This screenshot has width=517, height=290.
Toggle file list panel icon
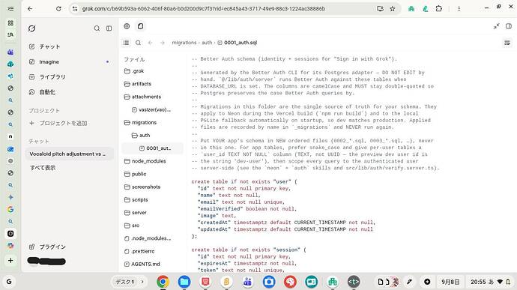coord(126,43)
